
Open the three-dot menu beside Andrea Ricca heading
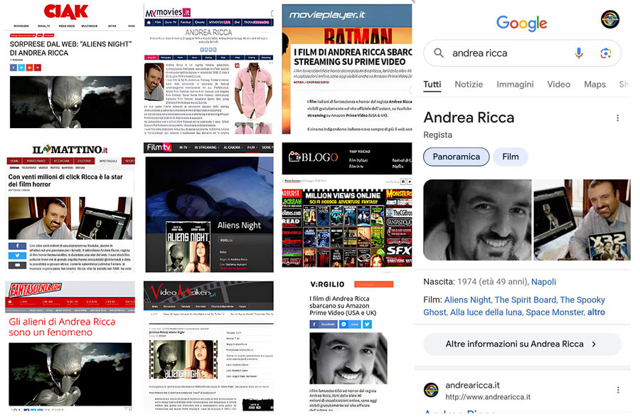617,118
